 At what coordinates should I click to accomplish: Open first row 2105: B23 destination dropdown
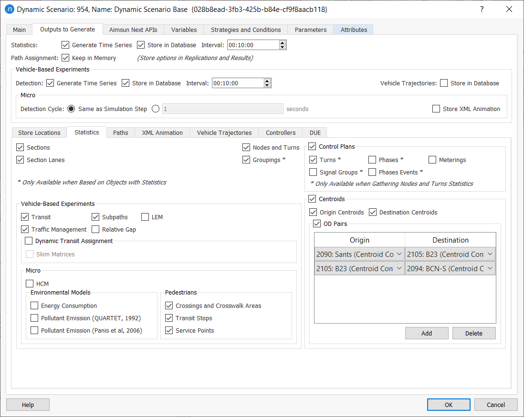pyautogui.click(x=450, y=254)
